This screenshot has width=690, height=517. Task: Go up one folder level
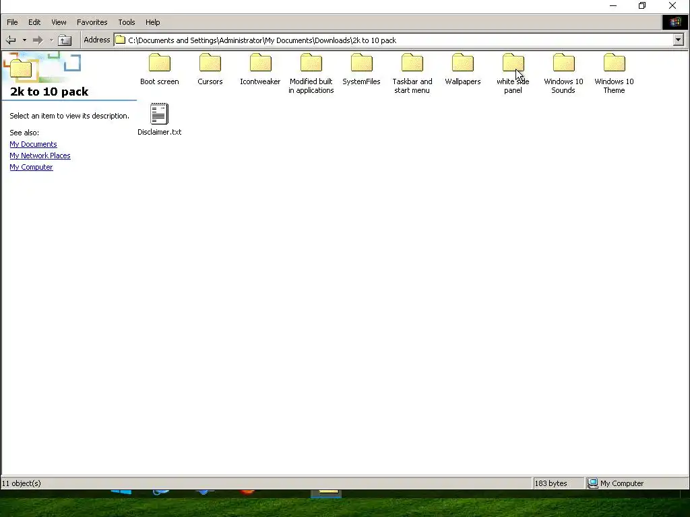[x=65, y=40]
